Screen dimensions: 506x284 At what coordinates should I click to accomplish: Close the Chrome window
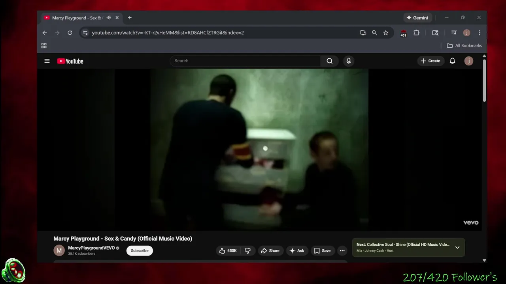479,18
